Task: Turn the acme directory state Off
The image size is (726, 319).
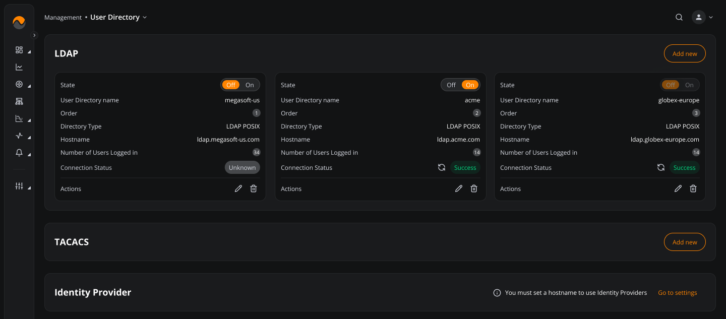Action: pos(451,85)
